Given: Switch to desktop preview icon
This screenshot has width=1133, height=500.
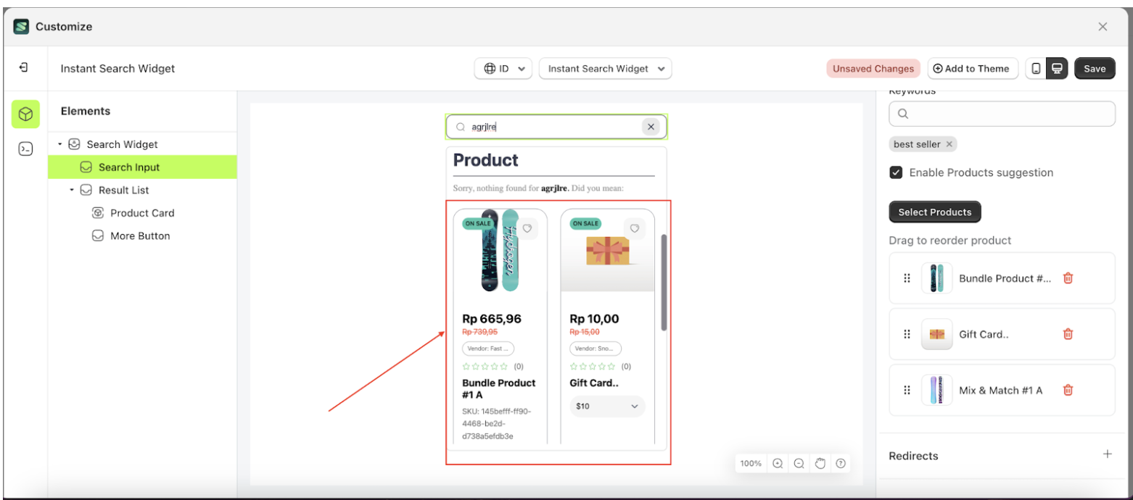Looking at the screenshot, I should click(1057, 69).
